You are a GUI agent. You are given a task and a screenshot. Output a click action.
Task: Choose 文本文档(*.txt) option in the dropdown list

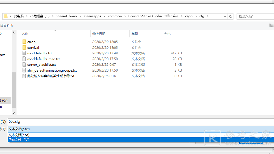coord(19,135)
